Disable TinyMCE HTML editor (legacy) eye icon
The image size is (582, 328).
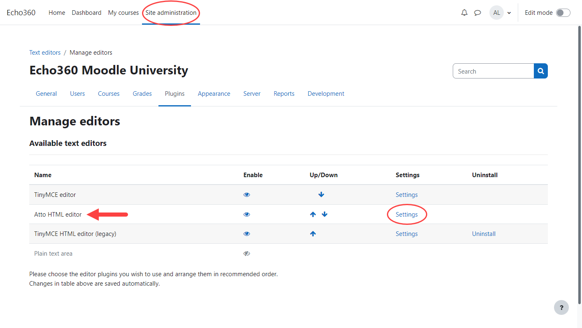tap(247, 234)
